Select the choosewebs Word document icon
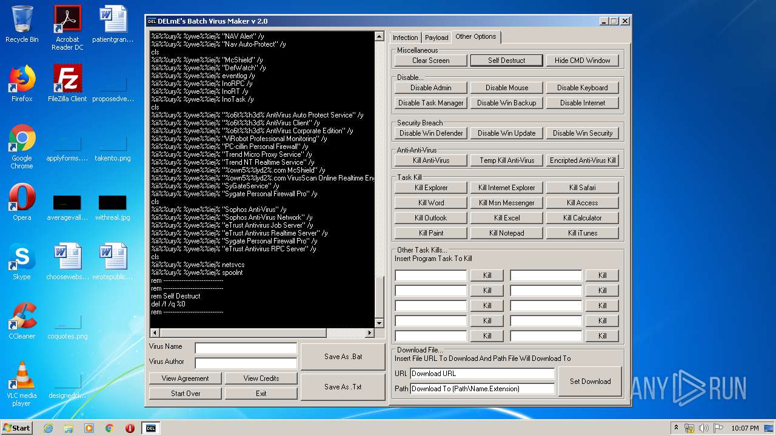 point(67,262)
